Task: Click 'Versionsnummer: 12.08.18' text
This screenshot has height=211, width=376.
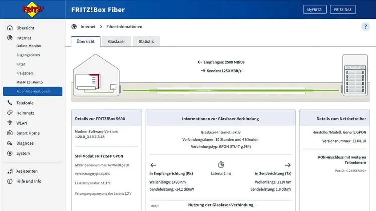Action: pos(344,141)
